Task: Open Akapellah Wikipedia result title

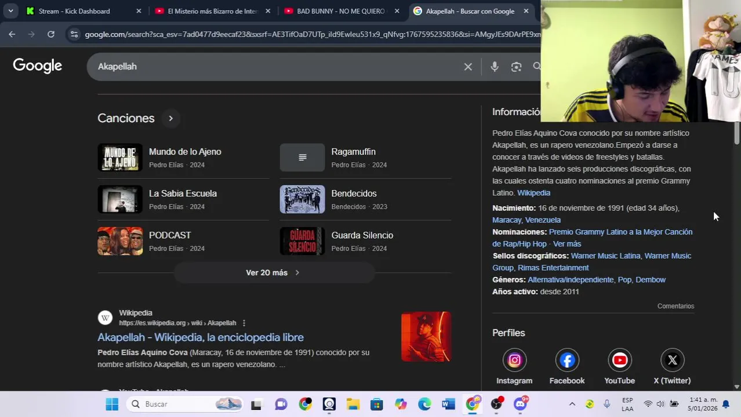Action: 201,337
